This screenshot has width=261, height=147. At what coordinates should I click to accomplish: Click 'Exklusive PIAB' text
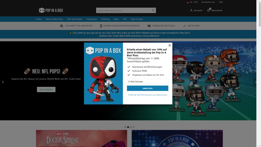139,71
